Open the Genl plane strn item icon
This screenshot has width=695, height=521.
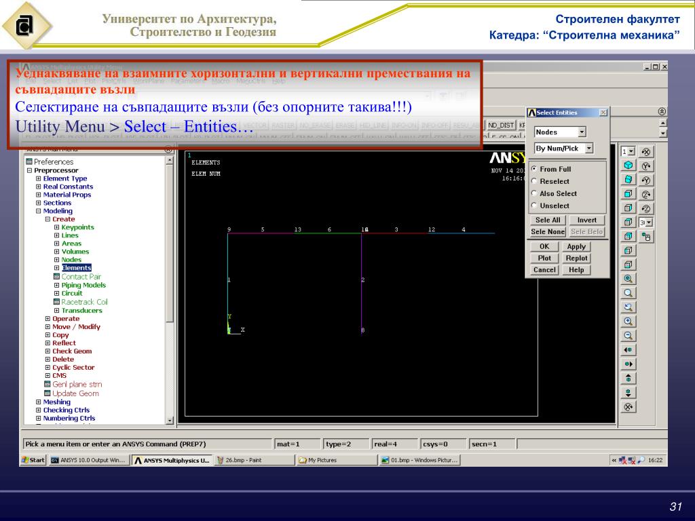[48, 384]
